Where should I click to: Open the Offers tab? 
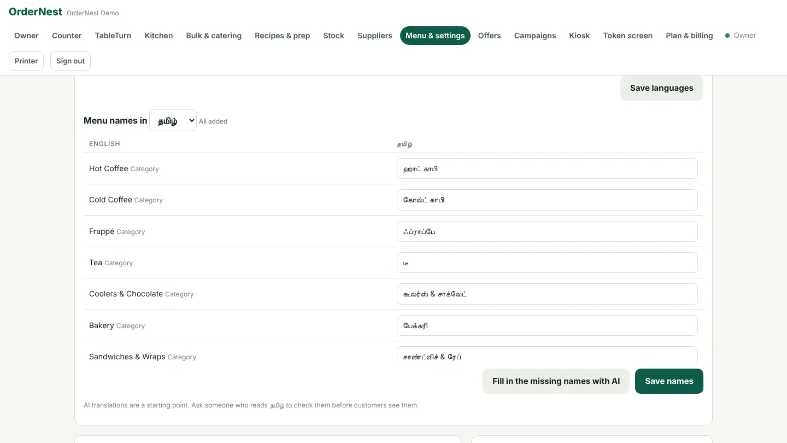point(489,36)
